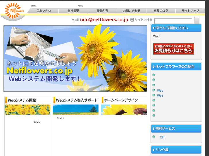Open the QR link under 無料サービス

(x=162, y=137)
